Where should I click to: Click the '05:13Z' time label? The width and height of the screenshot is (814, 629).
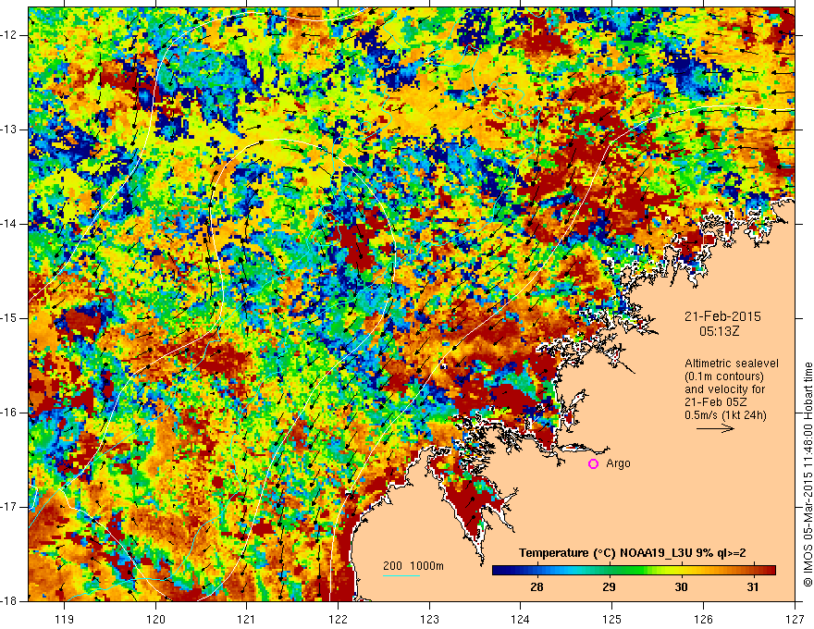pyautogui.click(x=719, y=331)
